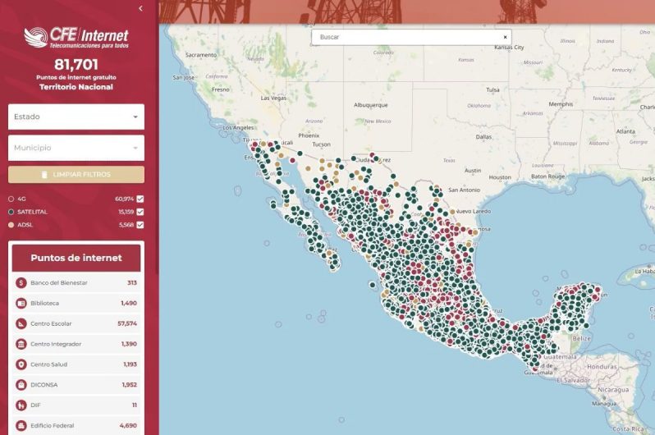Click the dark green SATELITAL legend dot
Image resolution: width=655 pixels, height=435 pixels.
tap(11, 213)
